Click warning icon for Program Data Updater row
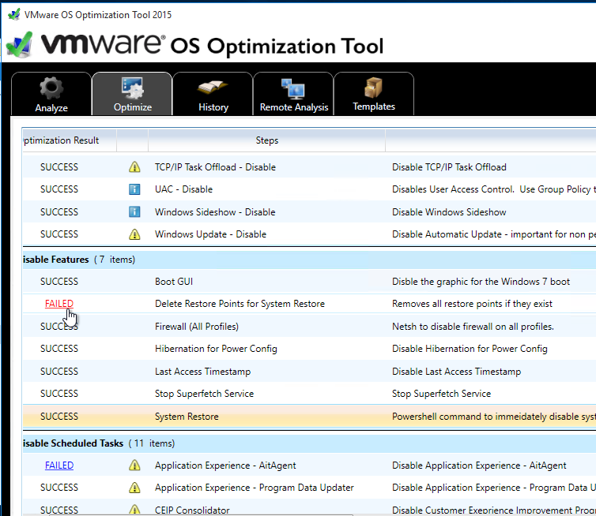596x516 pixels. tap(134, 488)
